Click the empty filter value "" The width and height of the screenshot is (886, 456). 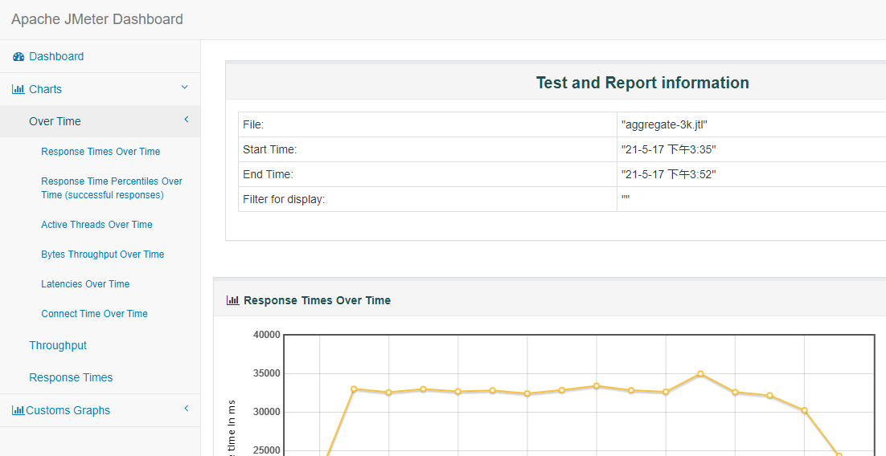pyautogui.click(x=626, y=199)
